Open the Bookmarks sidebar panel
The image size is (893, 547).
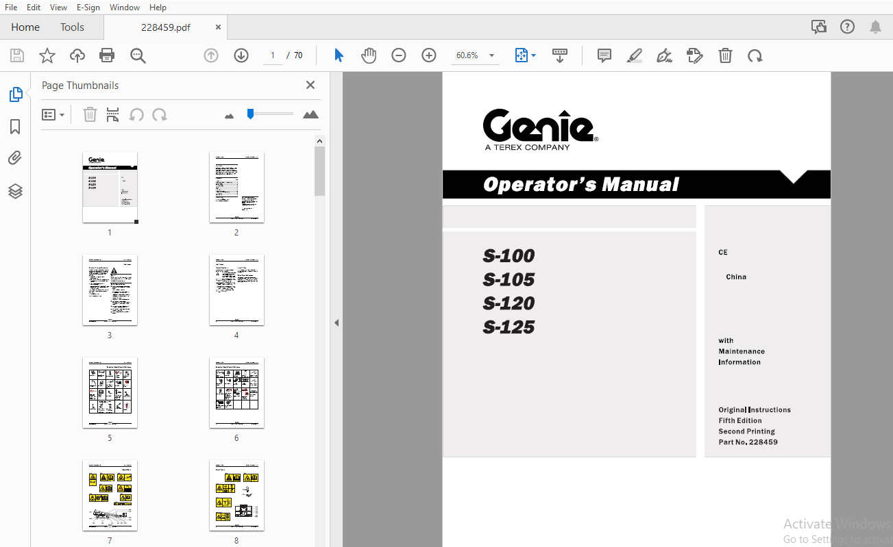click(15, 127)
